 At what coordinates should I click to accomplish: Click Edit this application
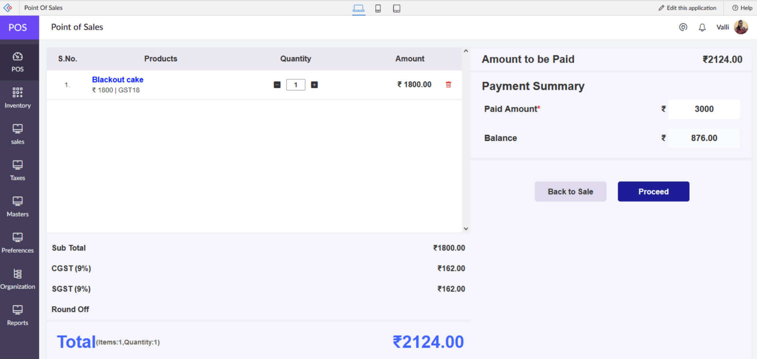point(688,8)
